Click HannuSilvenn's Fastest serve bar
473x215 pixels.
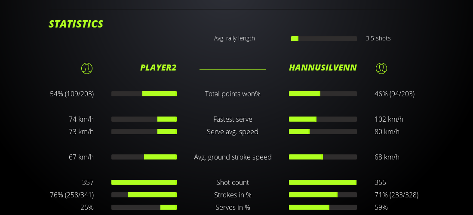point(322,119)
